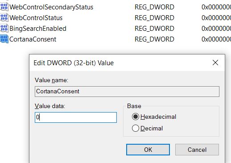This screenshot has height=163, width=231.
Task: Click the data value of WebControlStatus
Action: (x=216, y=18)
